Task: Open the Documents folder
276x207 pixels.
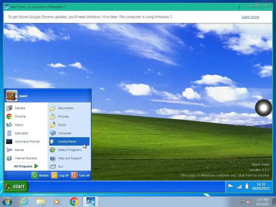Action: tap(69, 108)
